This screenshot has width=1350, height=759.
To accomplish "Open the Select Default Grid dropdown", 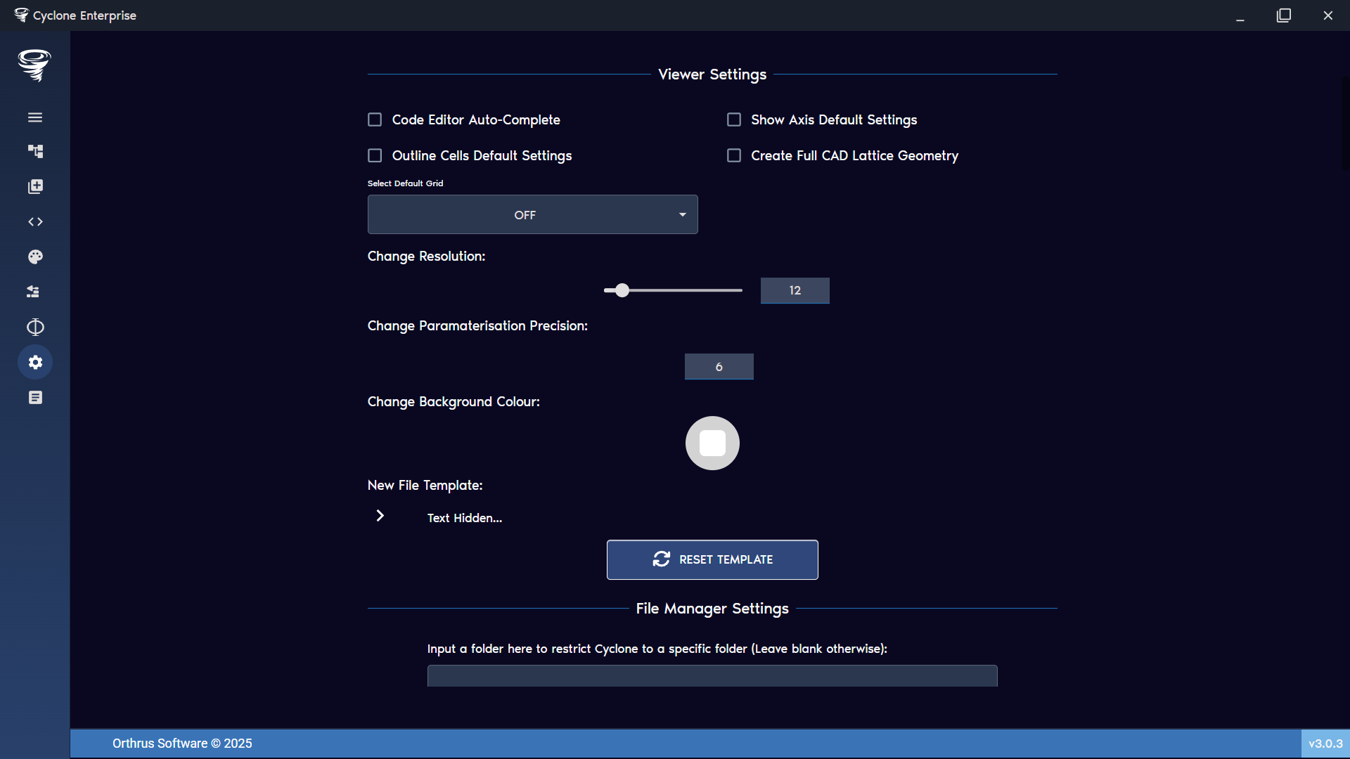I will [x=532, y=214].
